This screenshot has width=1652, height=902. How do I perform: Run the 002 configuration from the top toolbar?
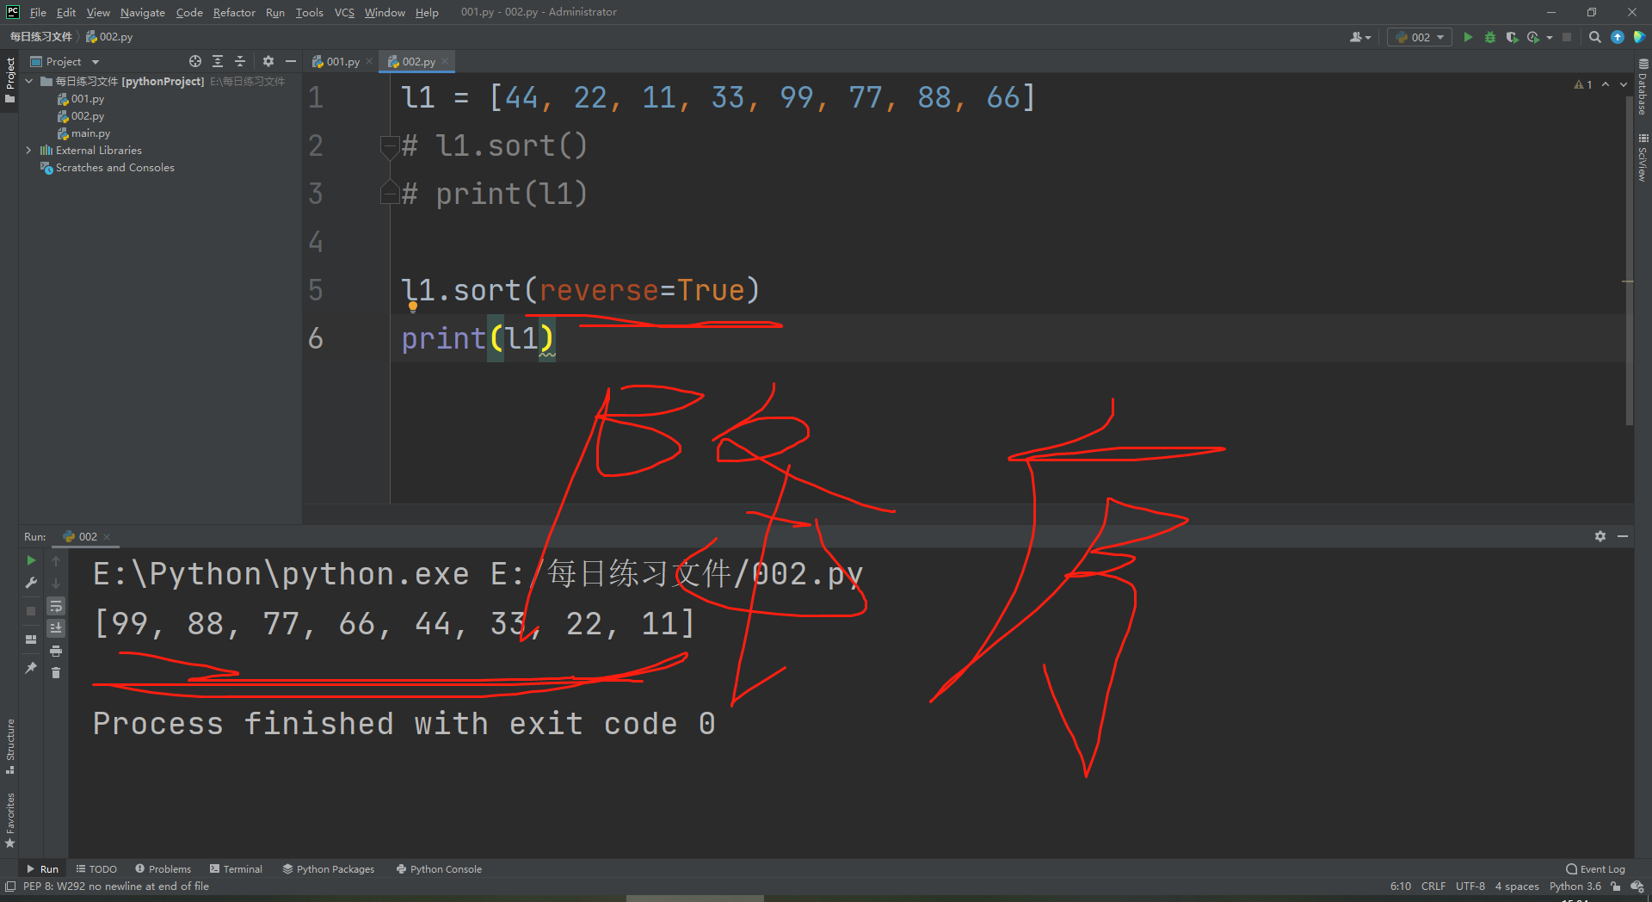click(x=1468, y=37)
